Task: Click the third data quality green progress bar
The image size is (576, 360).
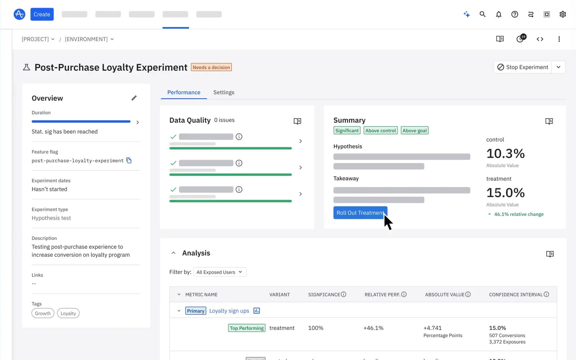Action: pyautogui.click(x=230, y=201)
